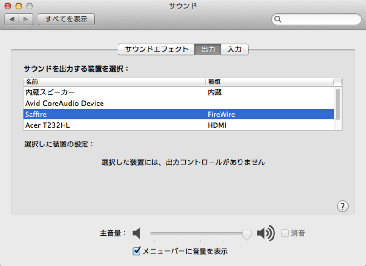The image size is (366, 266).
Task: Enable the 消音 mute checkbox
Action: (x=285, y=233)
